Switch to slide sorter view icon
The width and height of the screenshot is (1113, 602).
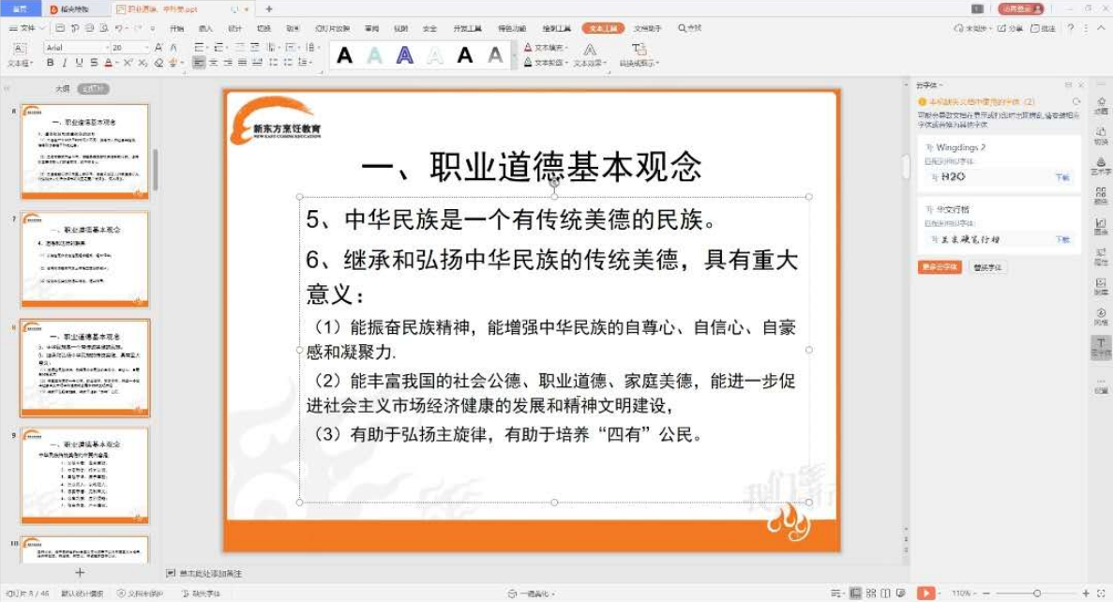click(x=871, y=593)
